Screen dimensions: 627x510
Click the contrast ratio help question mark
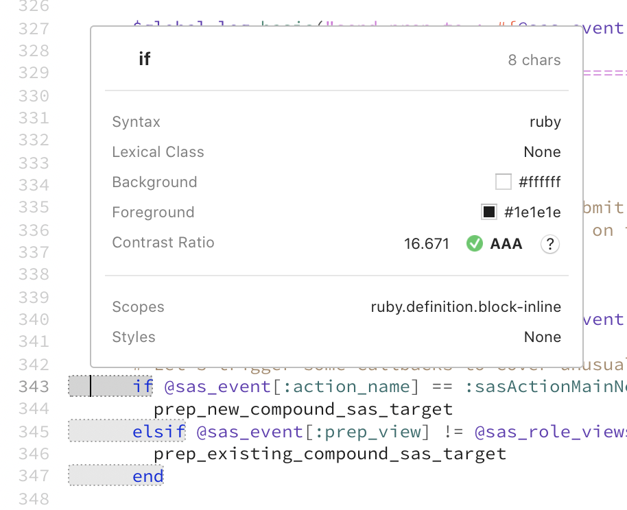click(549, 244)
